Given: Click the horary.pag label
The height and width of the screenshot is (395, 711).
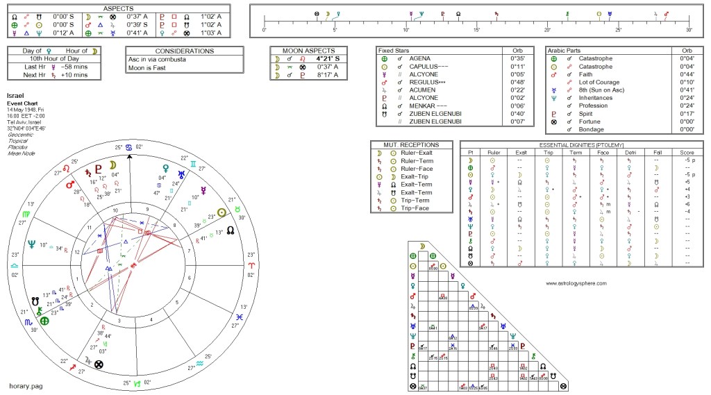Looking at the screenshot, I should 26,385.
